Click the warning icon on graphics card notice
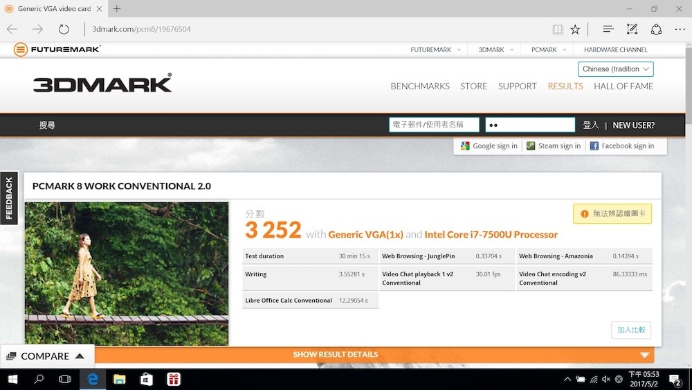The height and width of the screenshot is (390, 692). click(585, 214)
